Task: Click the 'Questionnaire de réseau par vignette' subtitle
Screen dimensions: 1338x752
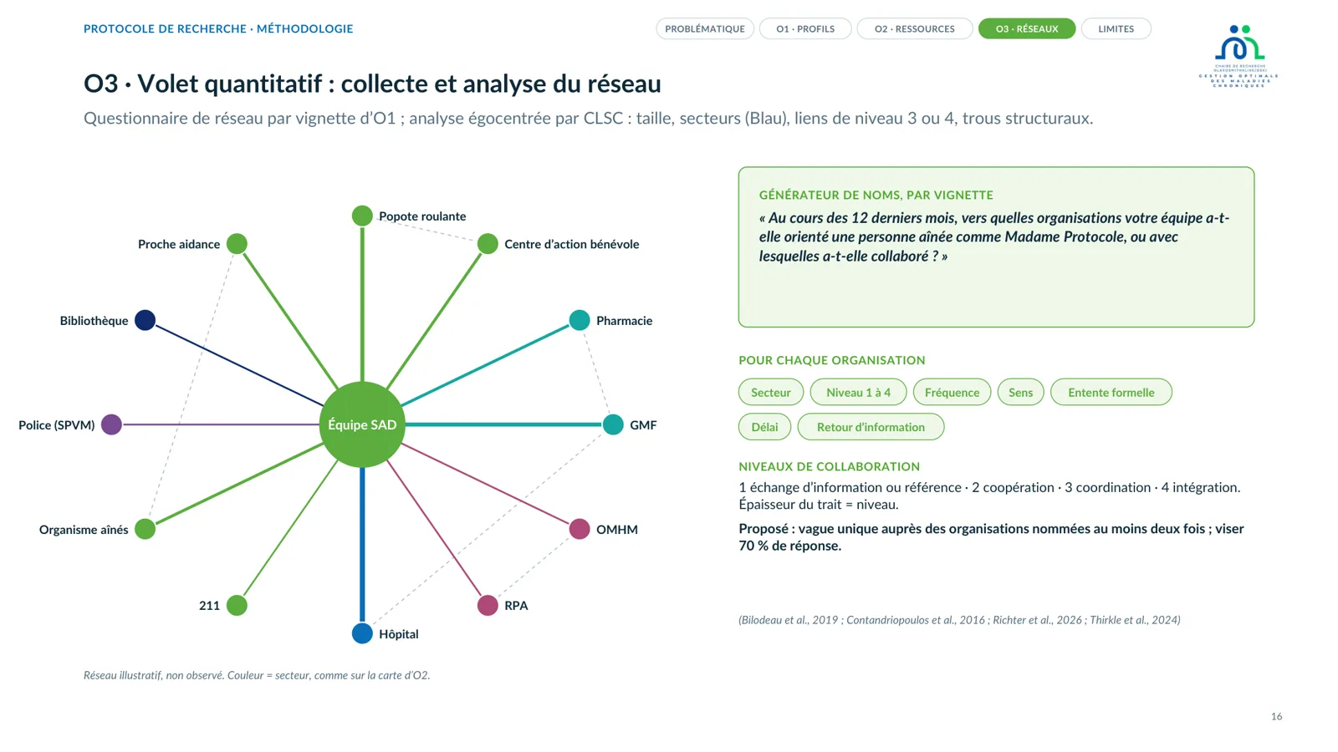Action: coord(588,119)
